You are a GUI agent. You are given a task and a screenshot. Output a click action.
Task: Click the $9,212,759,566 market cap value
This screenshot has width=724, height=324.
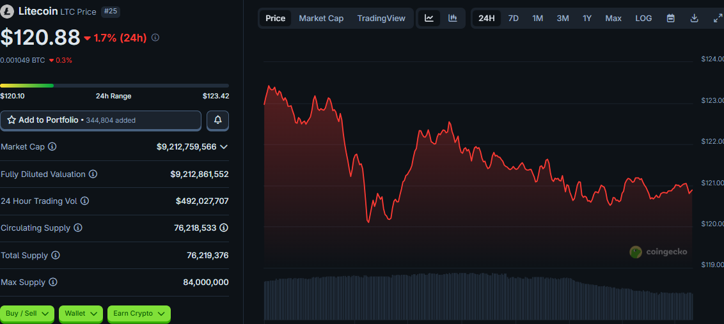[x=187, y=147]
